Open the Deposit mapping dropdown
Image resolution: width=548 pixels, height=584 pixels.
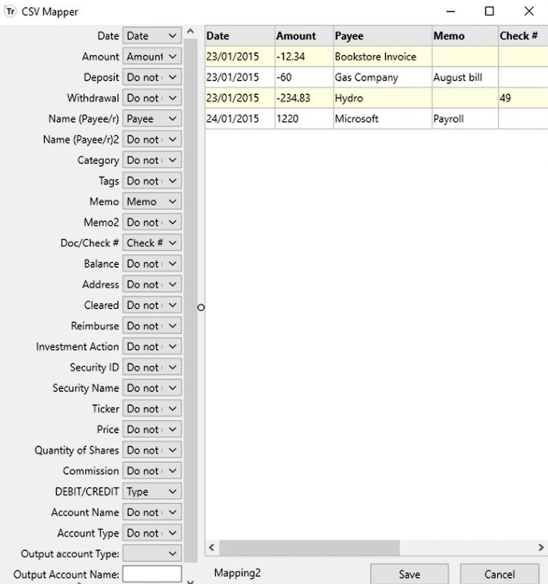point(152,77)
